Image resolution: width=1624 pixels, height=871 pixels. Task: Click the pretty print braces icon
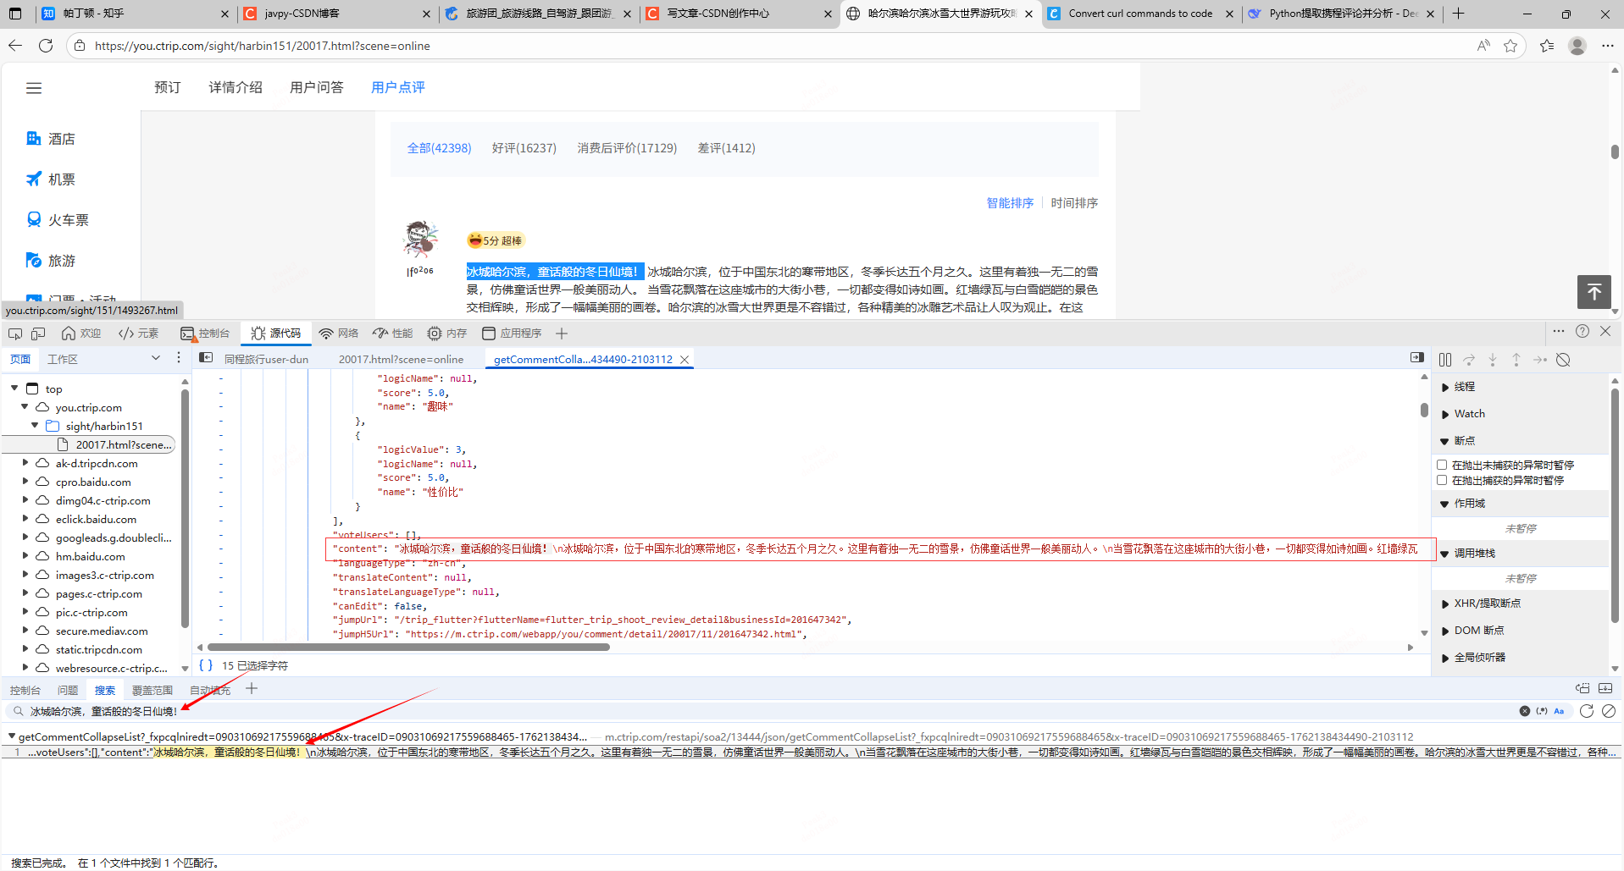(206, 665)
